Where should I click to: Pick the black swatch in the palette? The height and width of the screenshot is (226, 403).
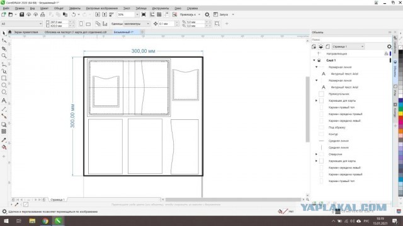click(x=400, y=52)
